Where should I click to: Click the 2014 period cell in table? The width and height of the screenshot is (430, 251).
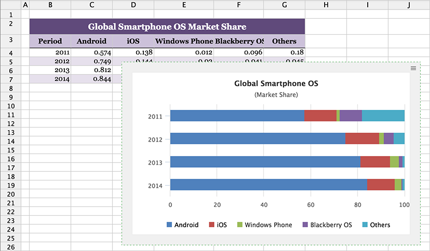click(50, 79)
